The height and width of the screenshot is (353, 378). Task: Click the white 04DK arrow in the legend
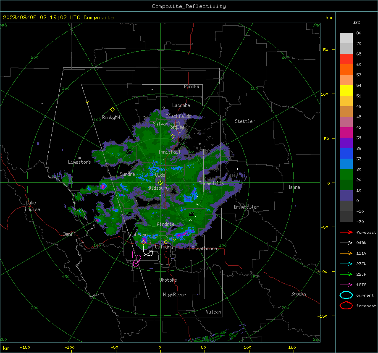(x=346, y=243)
